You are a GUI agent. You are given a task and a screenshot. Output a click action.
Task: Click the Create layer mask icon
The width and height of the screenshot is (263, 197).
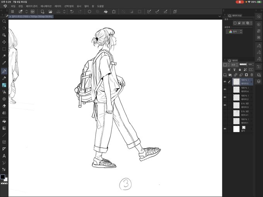pos(246,75)
